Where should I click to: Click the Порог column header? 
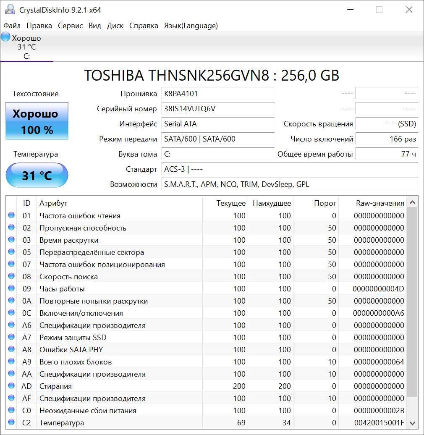316,203
